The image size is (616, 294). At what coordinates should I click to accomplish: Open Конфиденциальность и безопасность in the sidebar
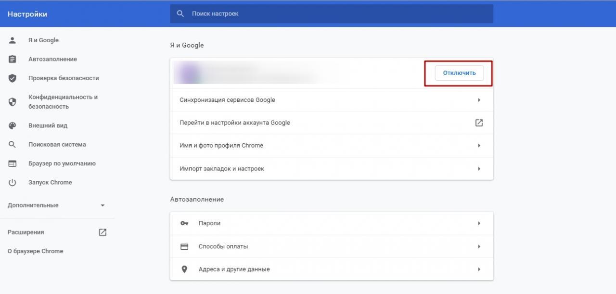63,102
